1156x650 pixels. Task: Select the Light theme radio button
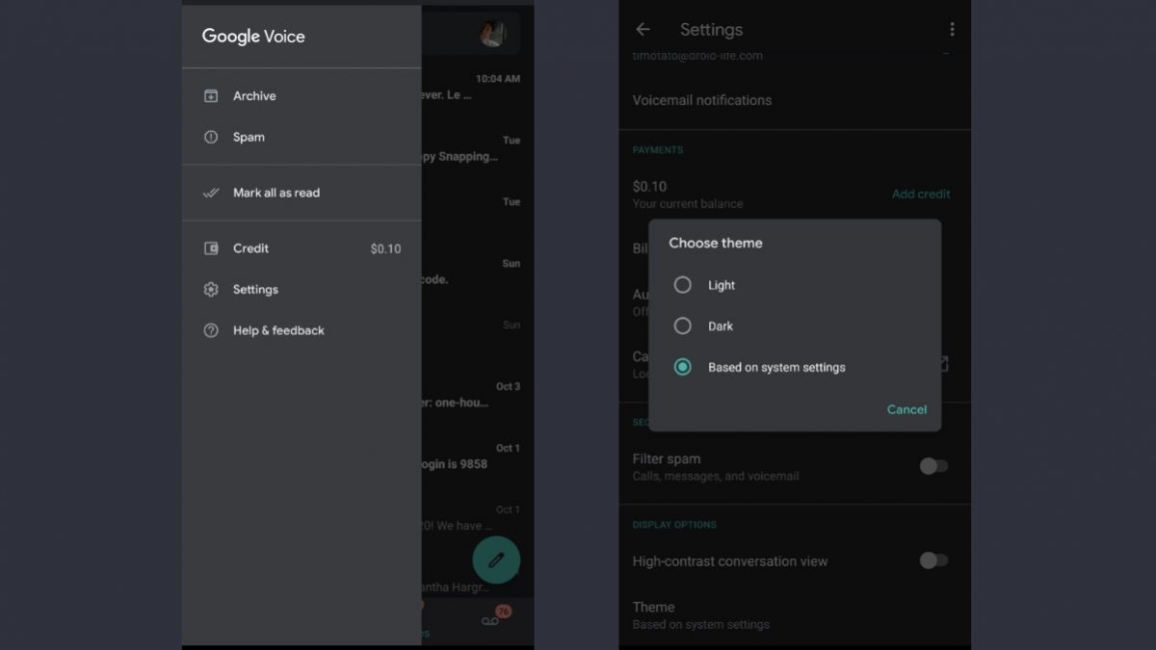683,285
